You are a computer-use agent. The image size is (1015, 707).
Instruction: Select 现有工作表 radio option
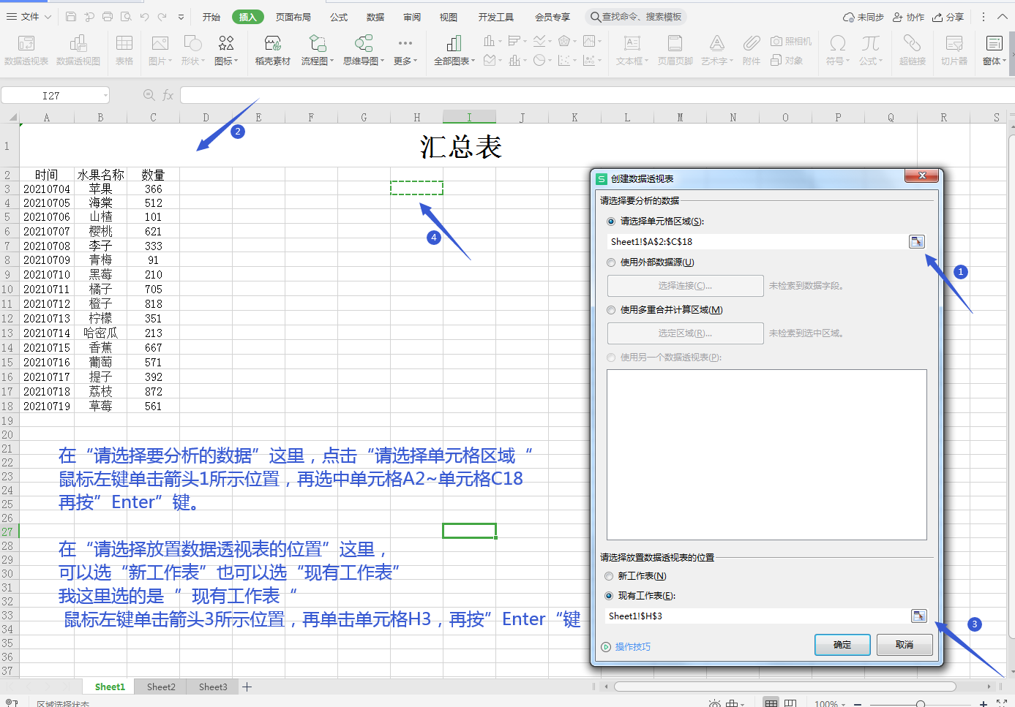pyautogui.click(x=609, y=596)
